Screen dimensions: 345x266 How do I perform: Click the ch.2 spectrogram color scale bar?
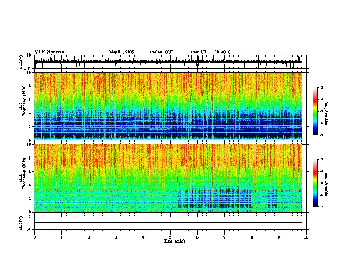point(315,183)
